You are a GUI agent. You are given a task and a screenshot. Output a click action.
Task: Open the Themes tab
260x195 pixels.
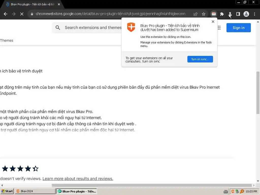(x=7, y=40)
